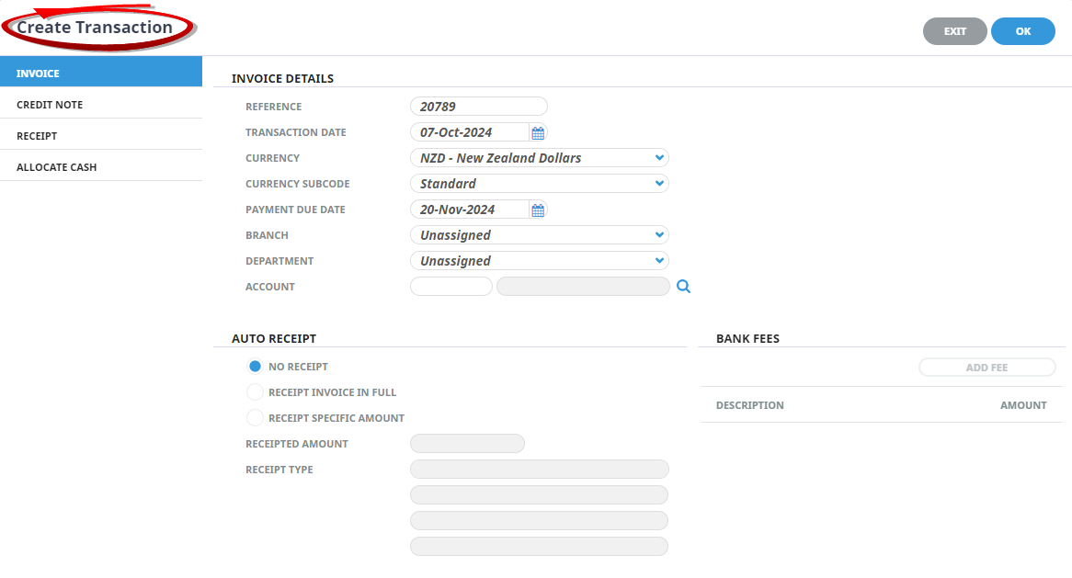
Task: Select Receipt Specific Amount option
Action: (x=256, y=418)
